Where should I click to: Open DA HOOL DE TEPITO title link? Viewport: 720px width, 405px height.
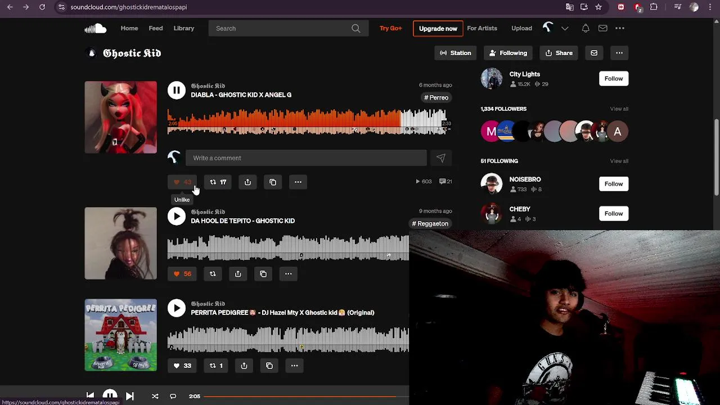click(242, 220)
